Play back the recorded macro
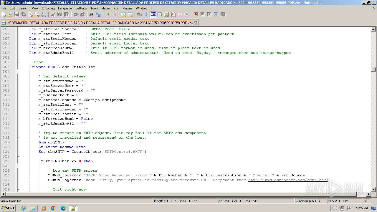The image size is (377, 212). 209,14
